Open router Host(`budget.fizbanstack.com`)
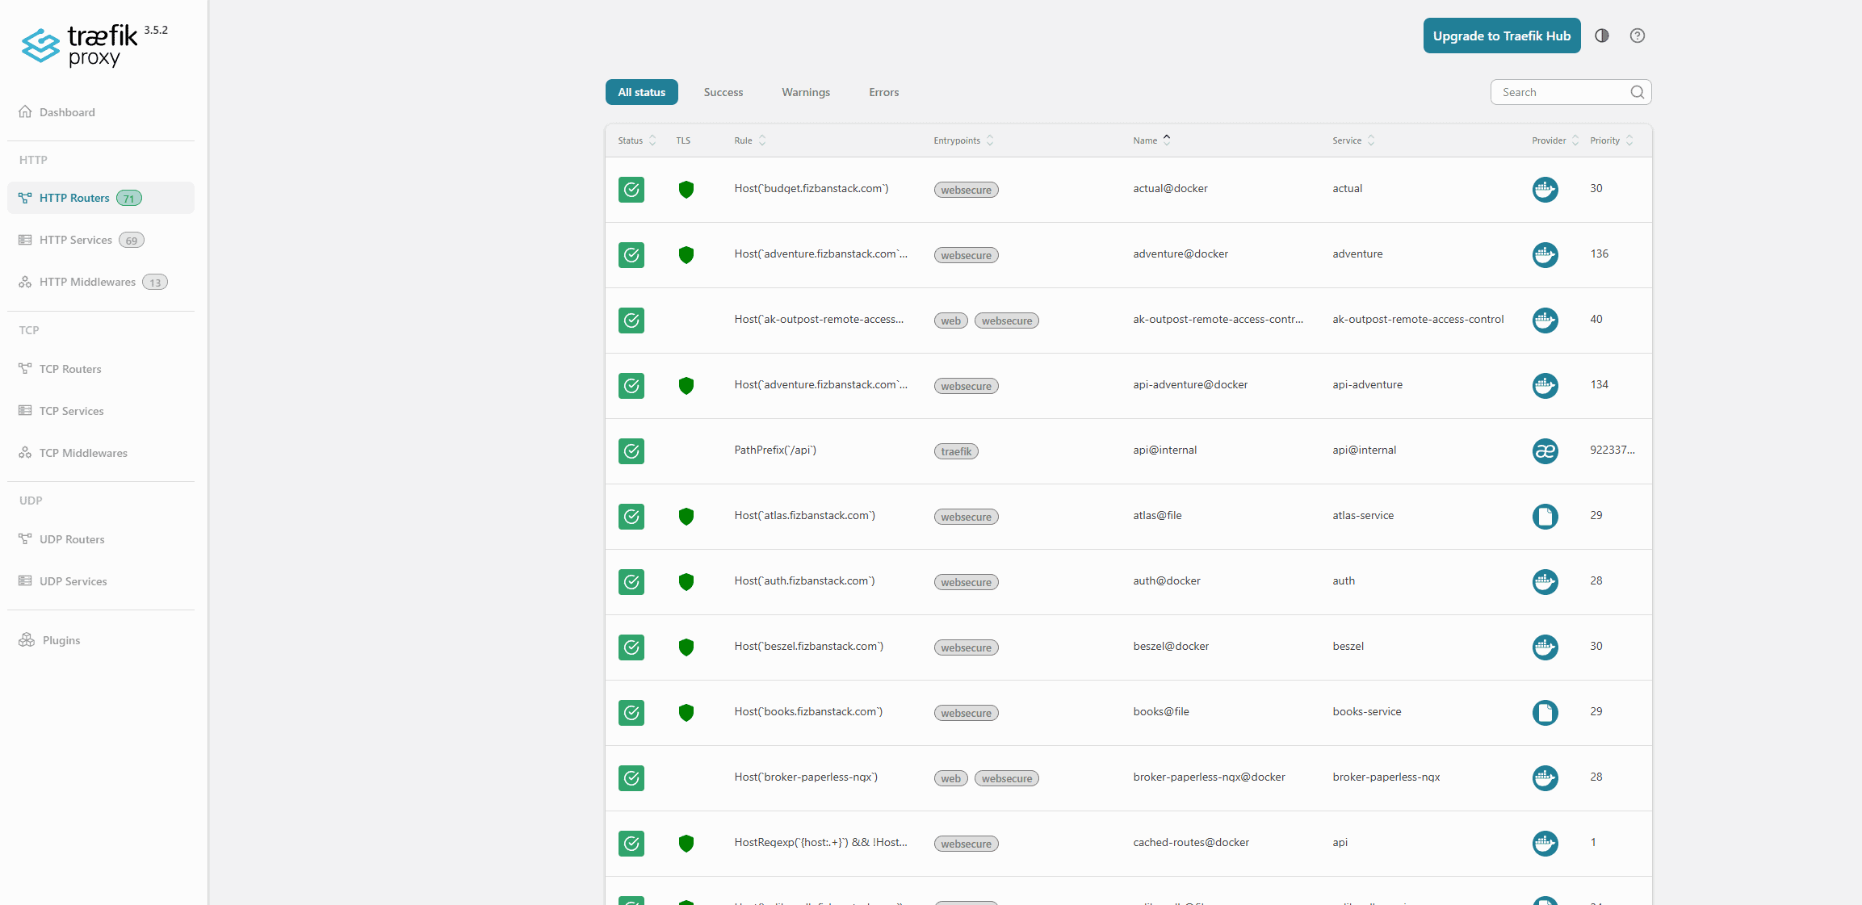1862x905 pixels. 811,189
